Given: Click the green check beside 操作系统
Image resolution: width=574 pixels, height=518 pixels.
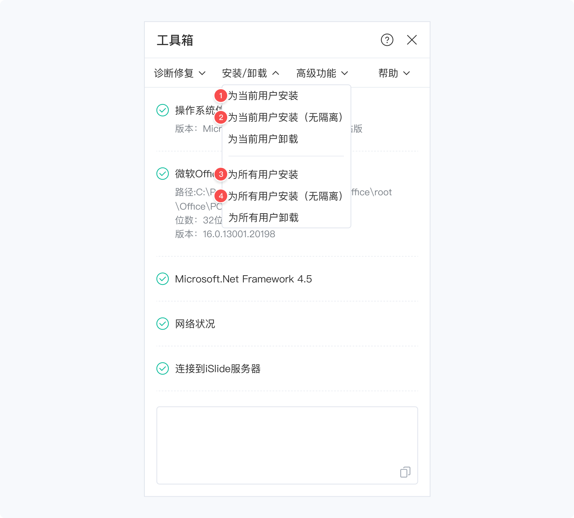Looking at the screenshot, I should (163, 110).
